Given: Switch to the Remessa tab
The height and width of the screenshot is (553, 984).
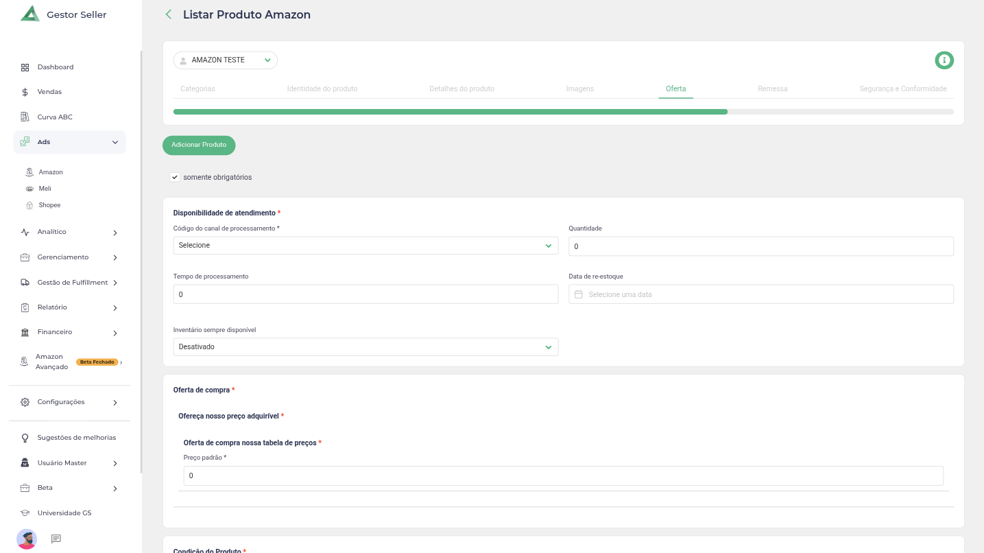Looking at the screenshot, I should point(772,89).
